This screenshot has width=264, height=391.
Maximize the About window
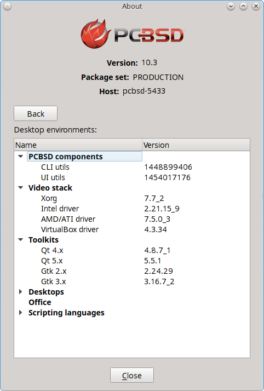pos(243,7)
